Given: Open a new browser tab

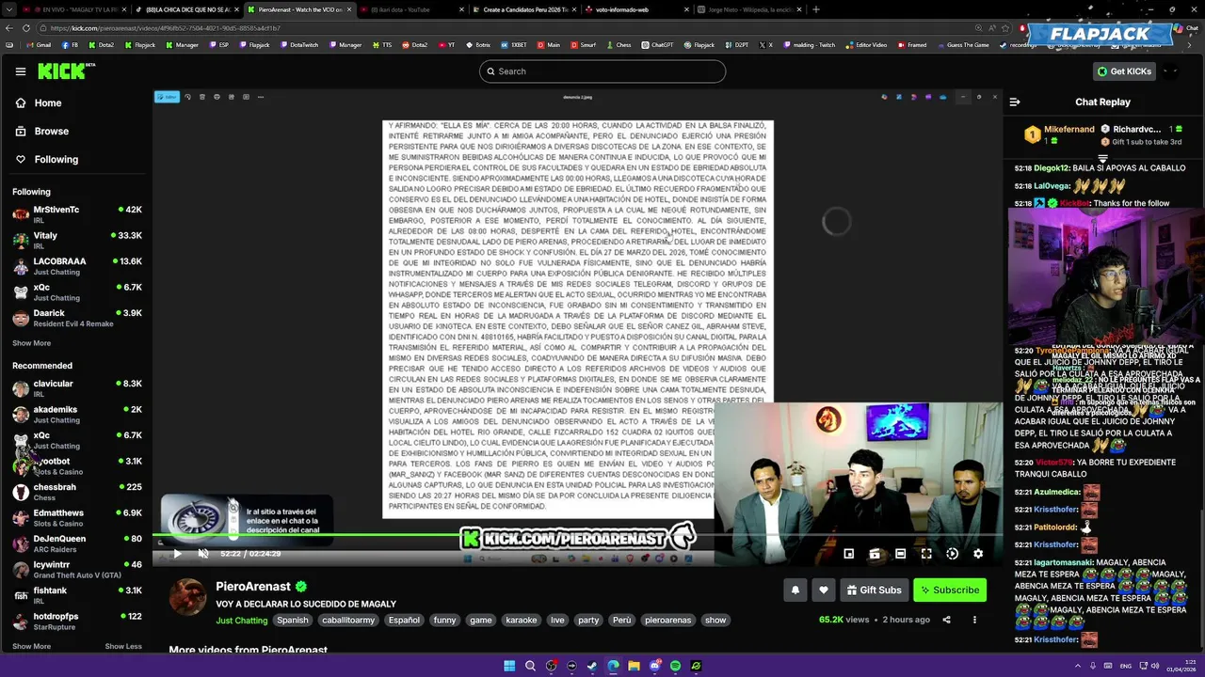Looking at the screenshot, I should point(815,9).
